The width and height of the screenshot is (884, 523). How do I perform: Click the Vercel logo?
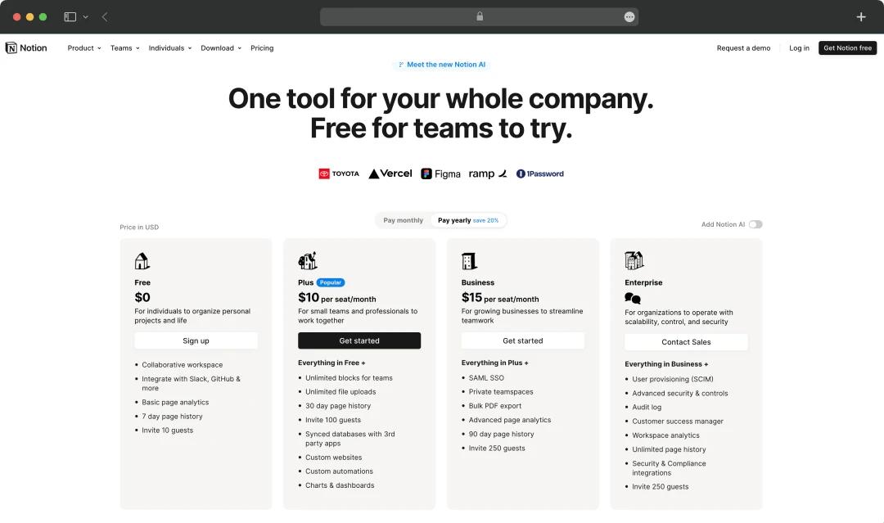coord(390,173)
